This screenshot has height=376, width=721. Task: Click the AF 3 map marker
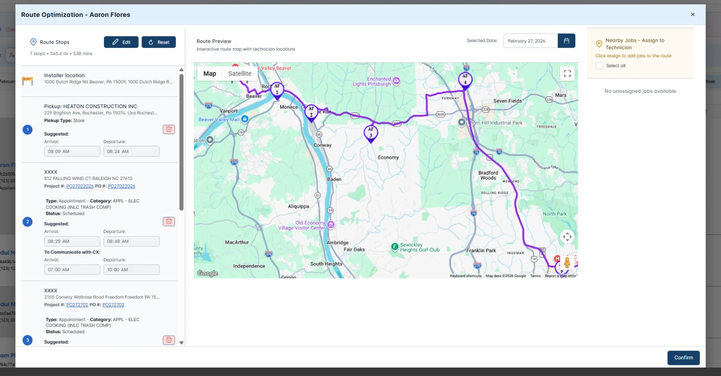(371, 132)
